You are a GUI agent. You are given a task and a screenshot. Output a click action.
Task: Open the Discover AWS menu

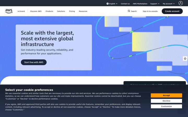36,11
